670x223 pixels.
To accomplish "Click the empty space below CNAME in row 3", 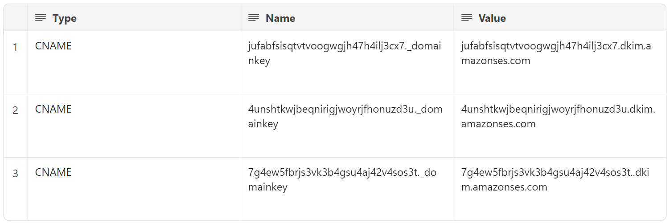I will click(133, 200).
